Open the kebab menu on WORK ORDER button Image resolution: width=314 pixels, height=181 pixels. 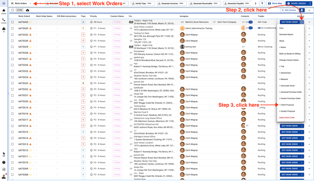[x=310, y=3]
